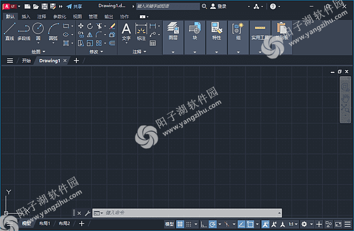Activate the Offset modify tool
The image size is (354, 231).
pyautogui.click(x=112, y=43)
